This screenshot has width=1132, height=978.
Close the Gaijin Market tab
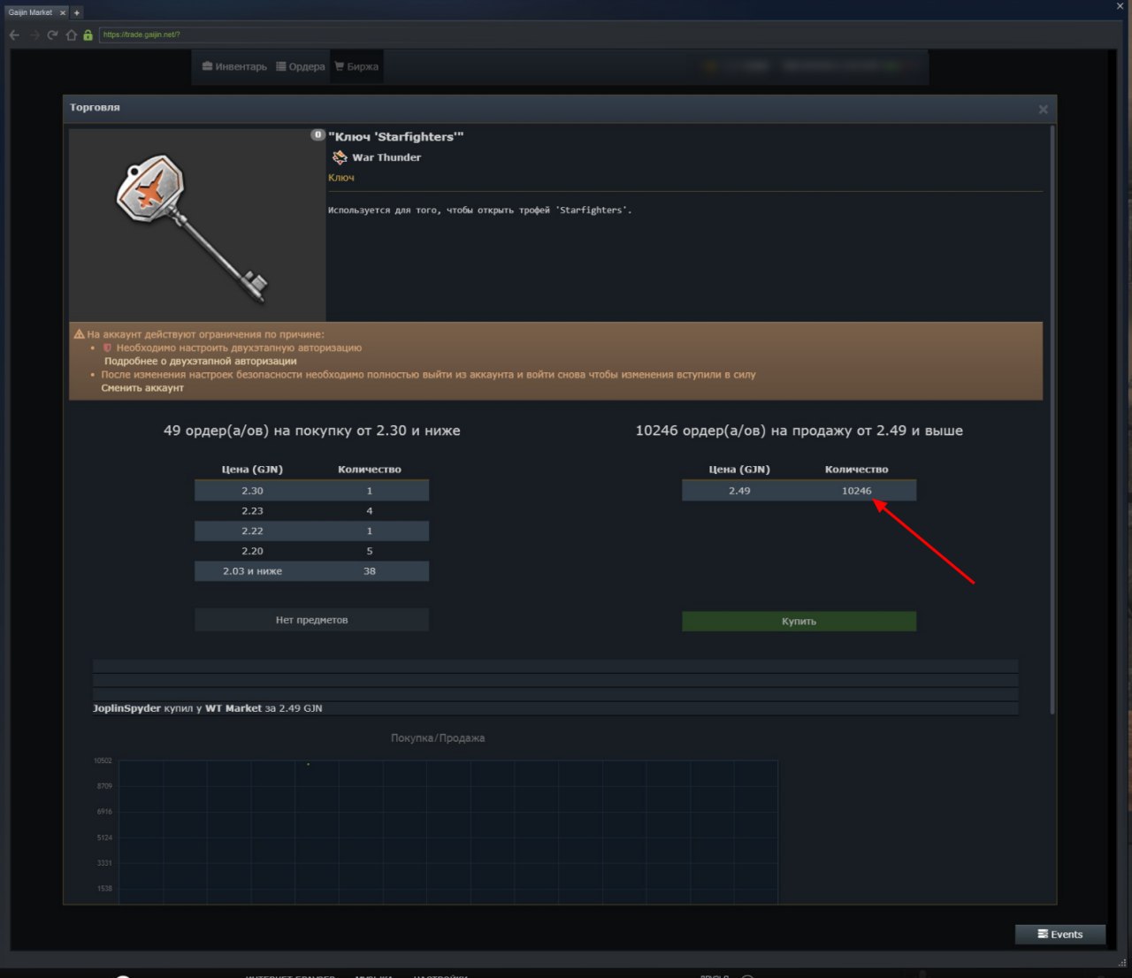[x=63, y=12]
